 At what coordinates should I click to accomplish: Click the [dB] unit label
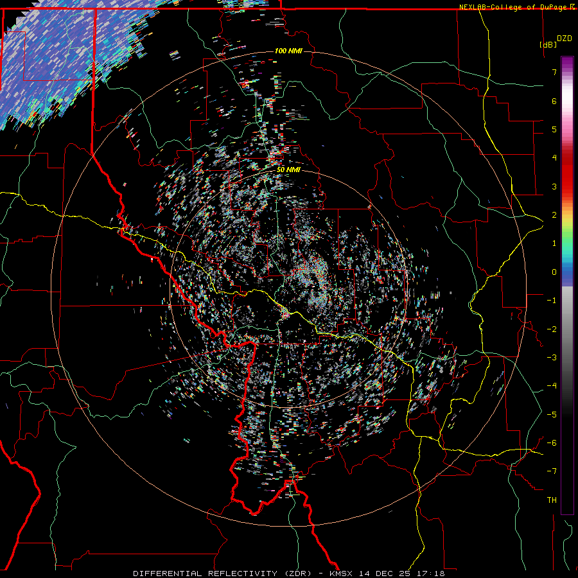pos(548,44)
